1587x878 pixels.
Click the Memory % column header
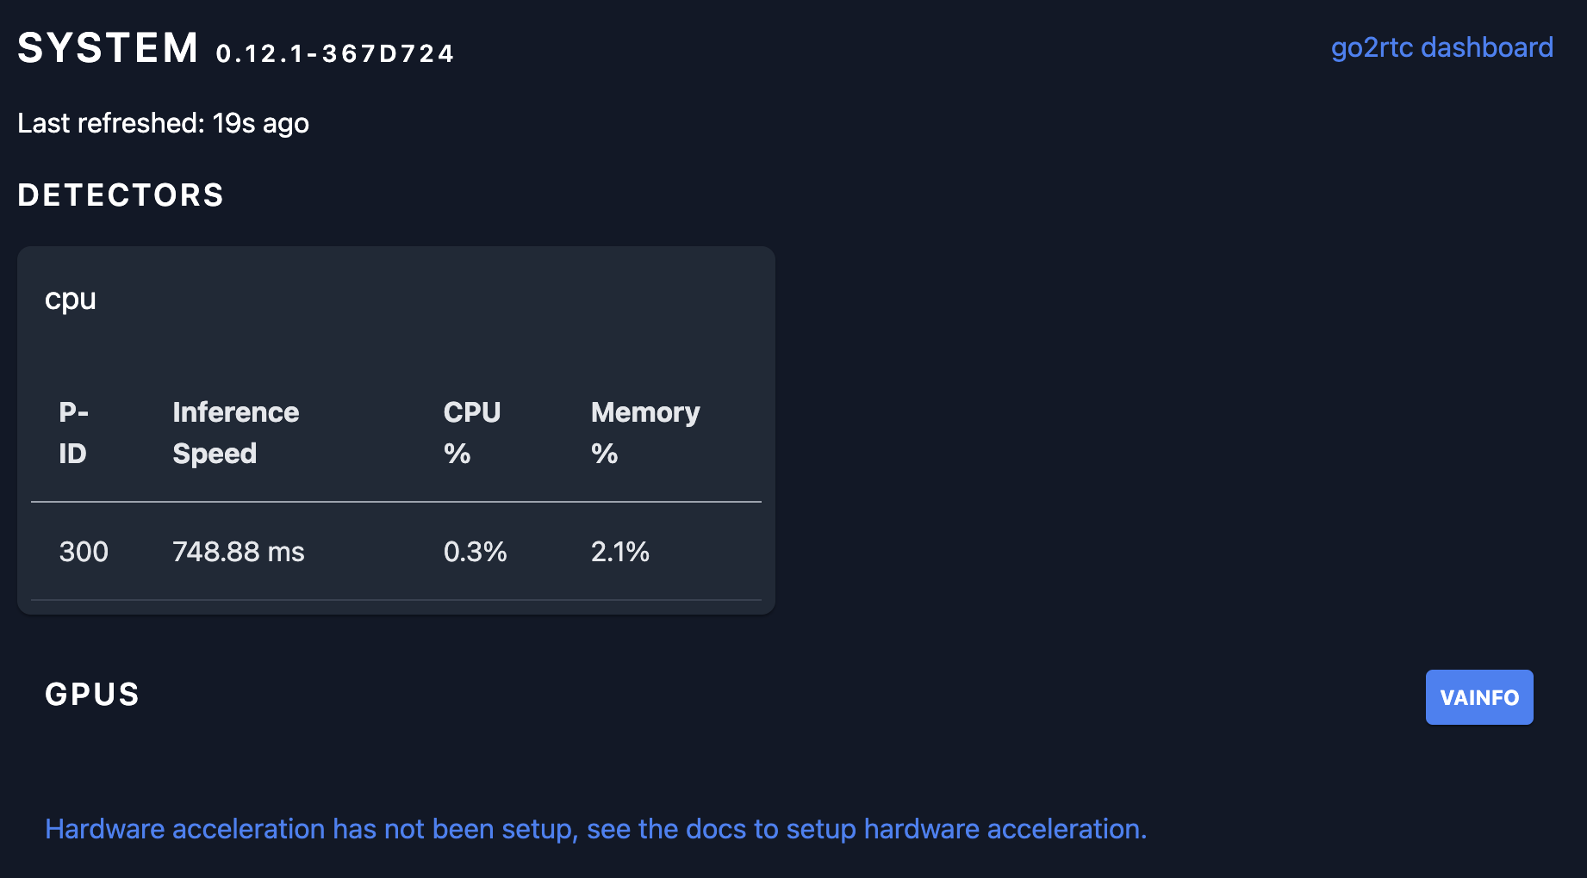(x=645, y=432)
